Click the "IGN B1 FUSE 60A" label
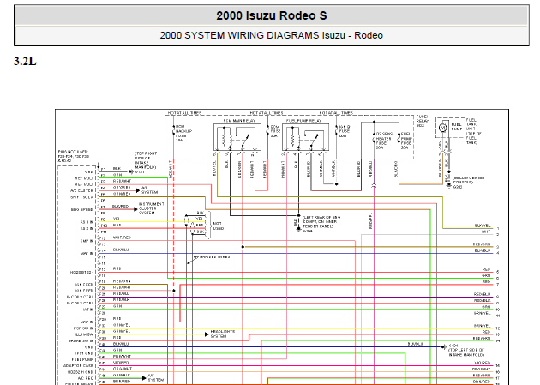Viewport: 540px width, 385px height. pyautogui.click(x=345, y=131)
